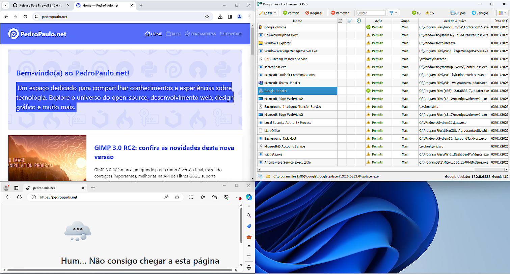Open Edge Copilot icon
Image resolution: width=510 pixels, height=274 pixels.
tap(249, 197)
